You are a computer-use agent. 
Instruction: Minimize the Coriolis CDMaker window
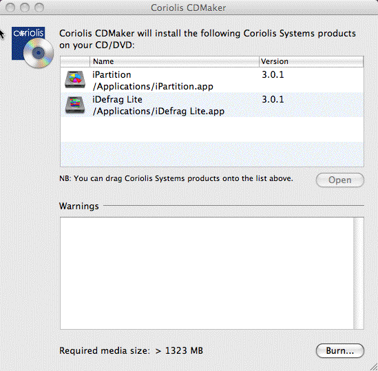(25, 8)
